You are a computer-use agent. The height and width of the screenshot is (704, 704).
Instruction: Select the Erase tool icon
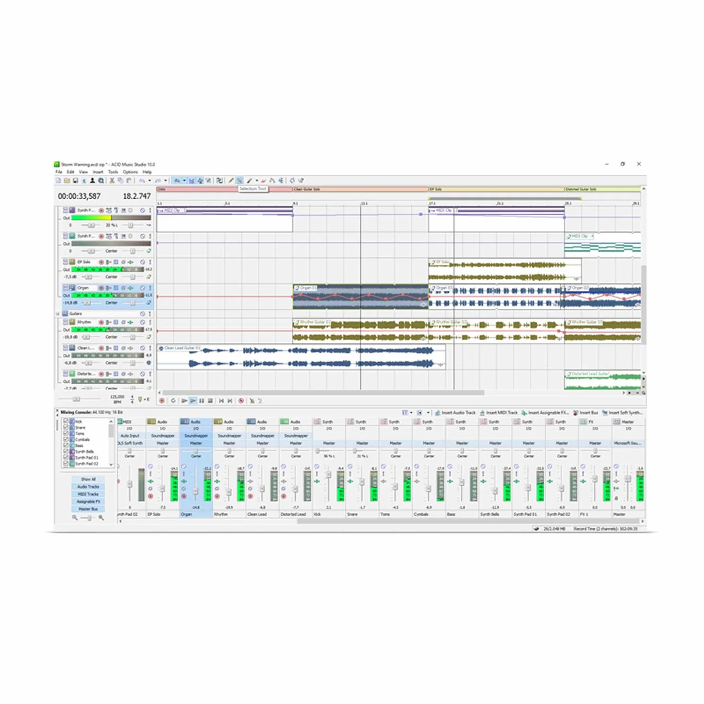(263, 181)
